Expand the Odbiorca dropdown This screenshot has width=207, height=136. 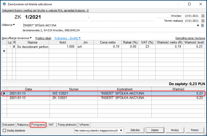pos(8,25)
